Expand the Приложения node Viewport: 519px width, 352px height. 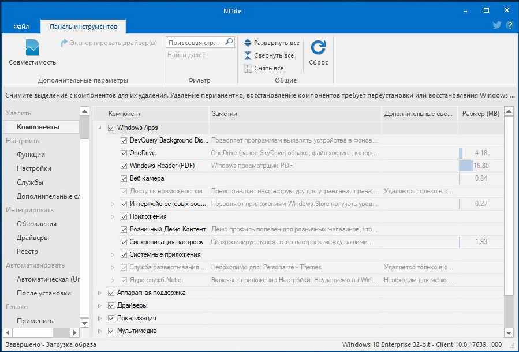[113, 217]
